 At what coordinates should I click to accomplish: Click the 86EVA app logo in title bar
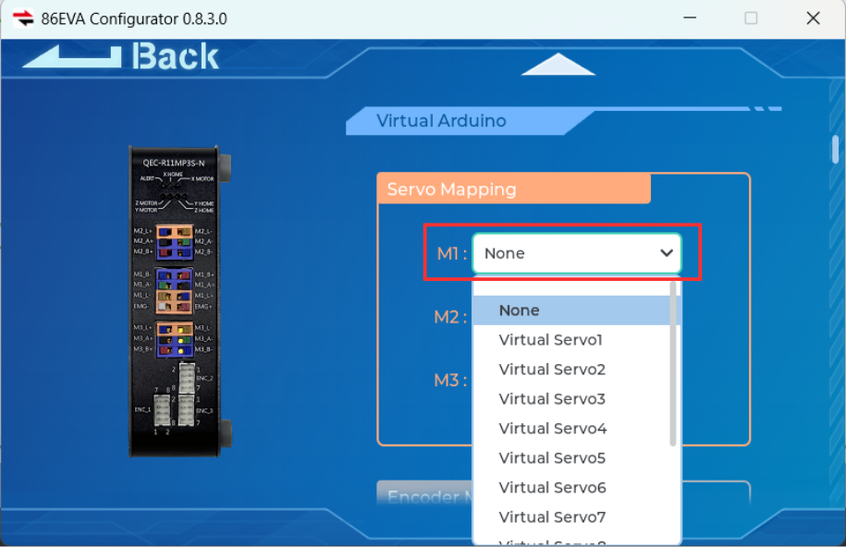click(23, 18)
